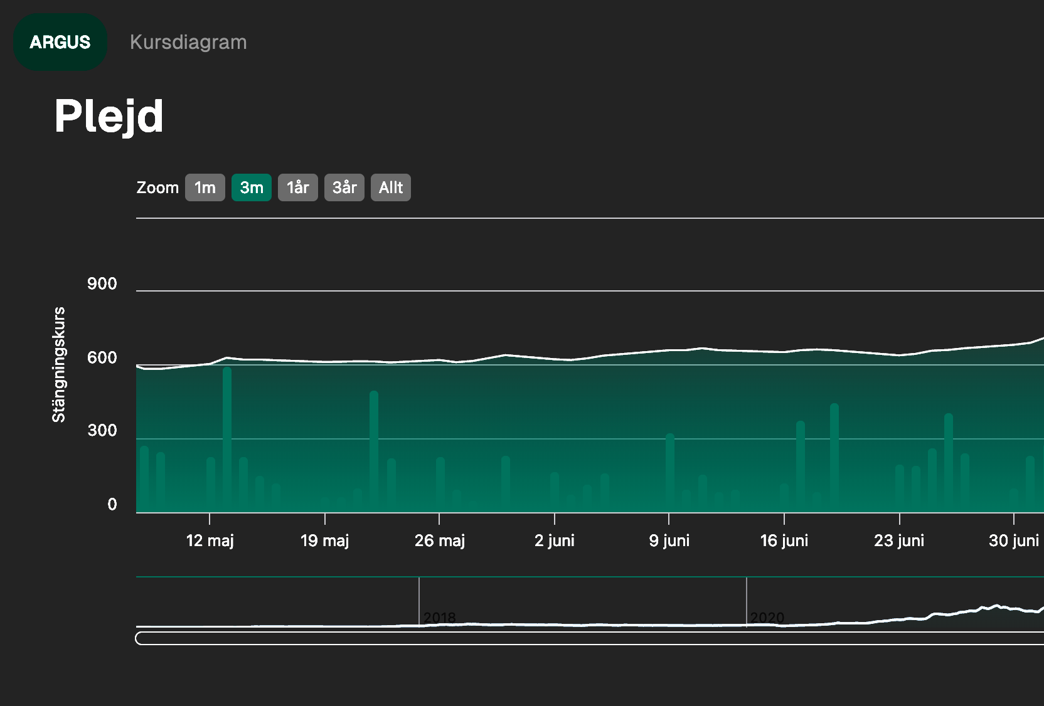
Task: Choose the 3år zoom range
Action: pyautogui.click(x=344, y=187)
